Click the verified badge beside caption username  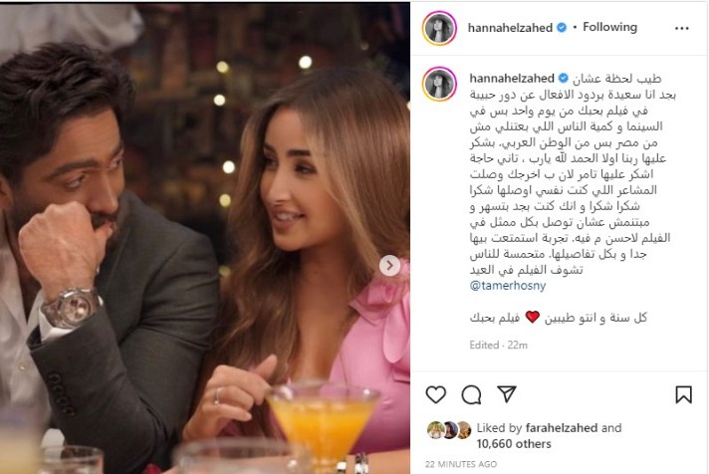[564, 79]
